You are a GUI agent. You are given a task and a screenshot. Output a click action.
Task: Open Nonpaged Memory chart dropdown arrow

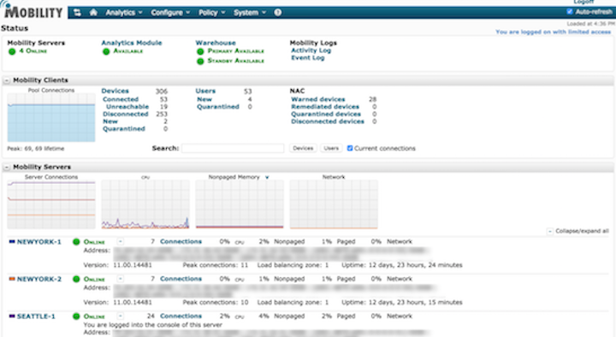267,178
